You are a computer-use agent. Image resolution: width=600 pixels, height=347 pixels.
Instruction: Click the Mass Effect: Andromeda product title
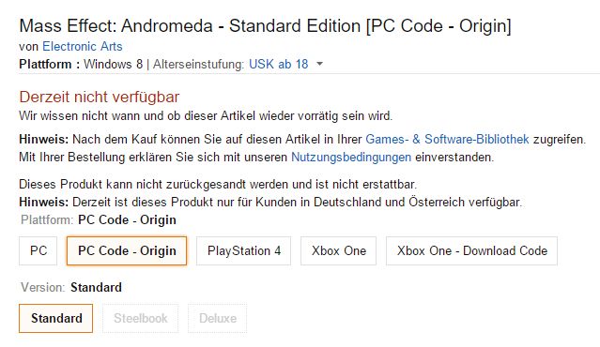point(265,26)
